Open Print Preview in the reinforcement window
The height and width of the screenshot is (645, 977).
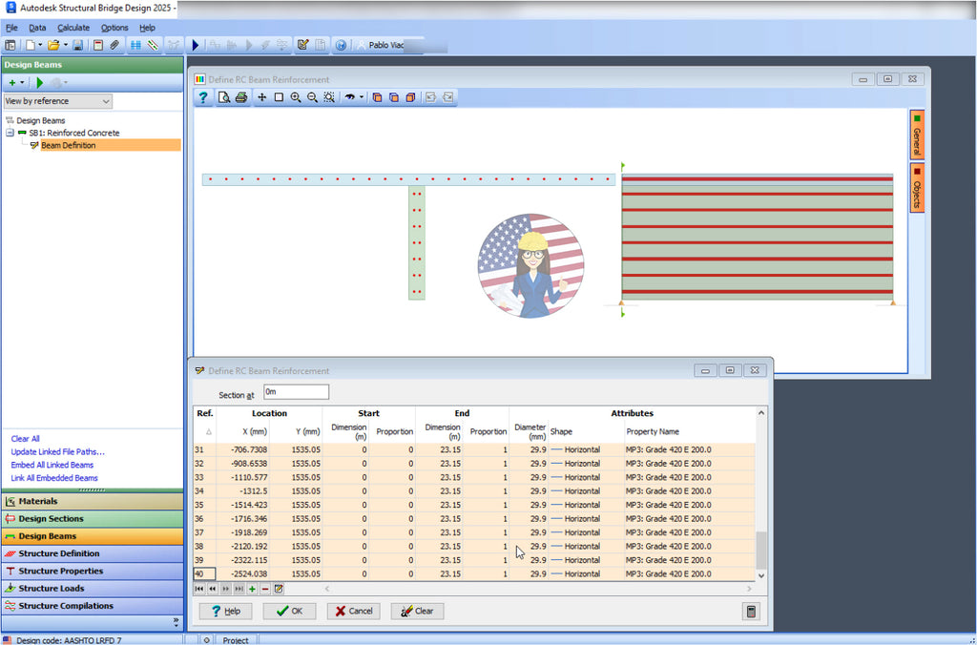pyautogui.click(x=224, y=96)
